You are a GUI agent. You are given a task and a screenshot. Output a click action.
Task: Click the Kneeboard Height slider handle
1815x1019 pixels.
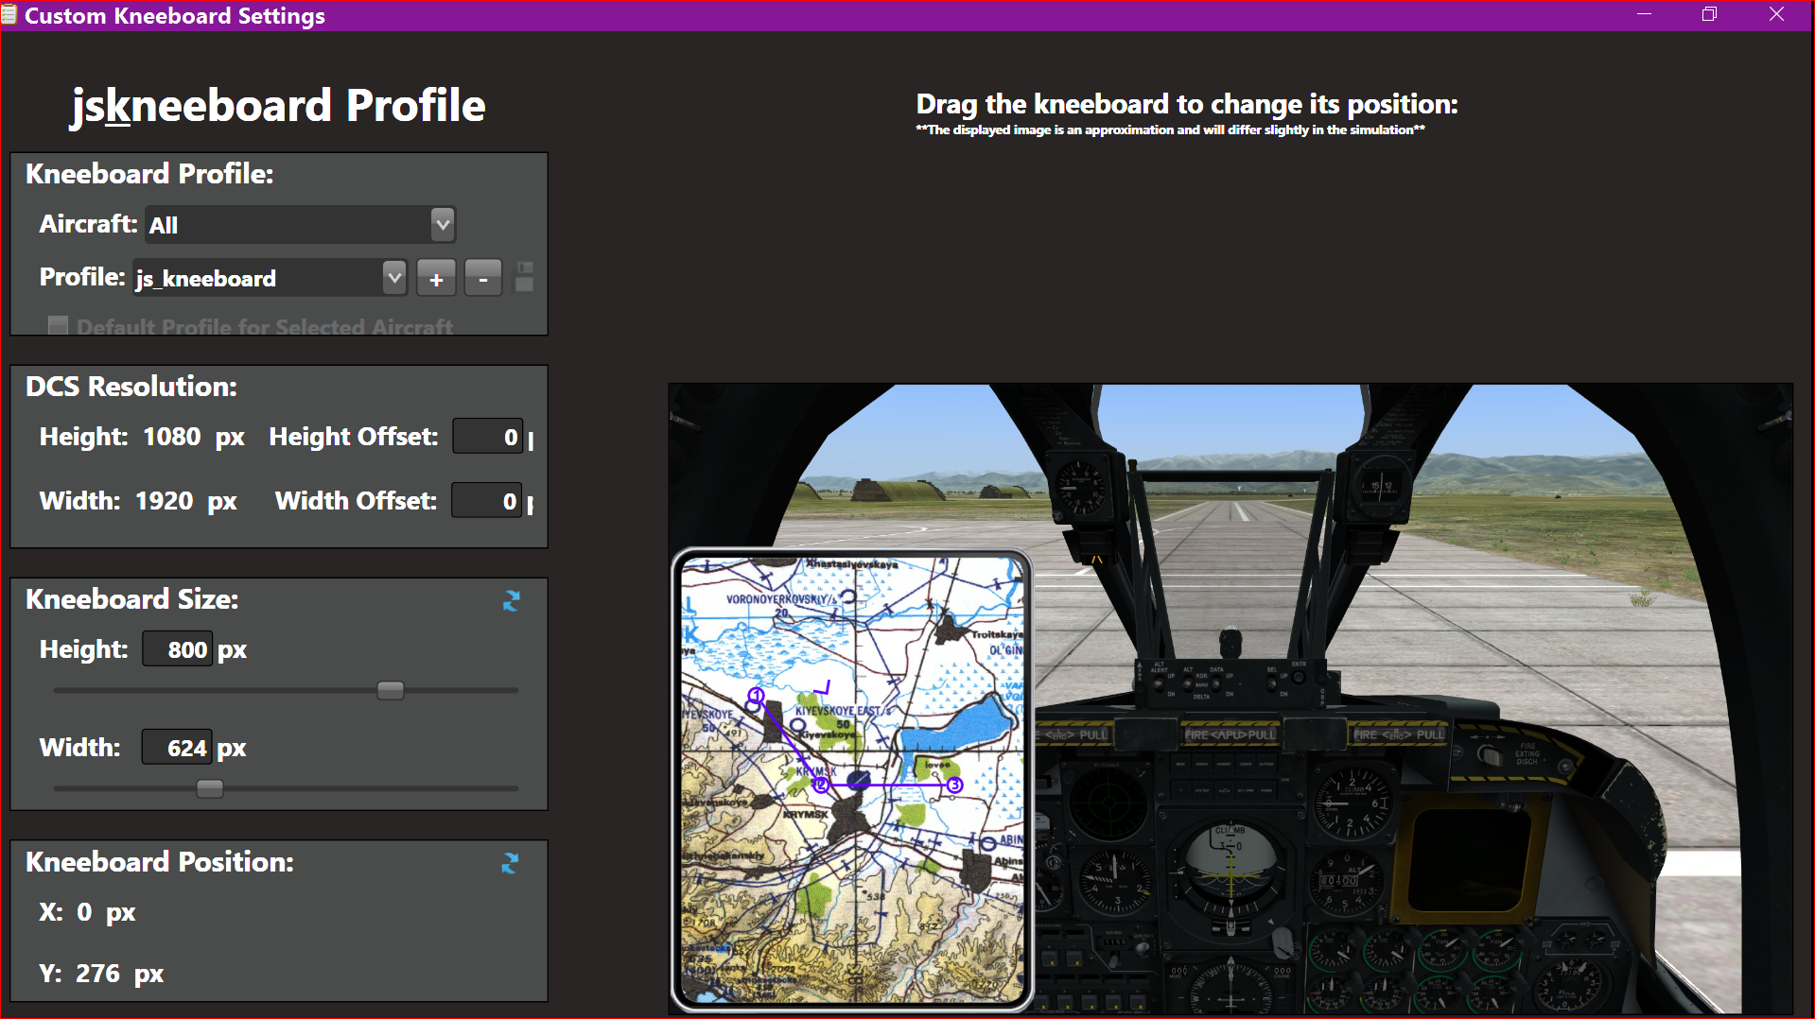(391, 690)
